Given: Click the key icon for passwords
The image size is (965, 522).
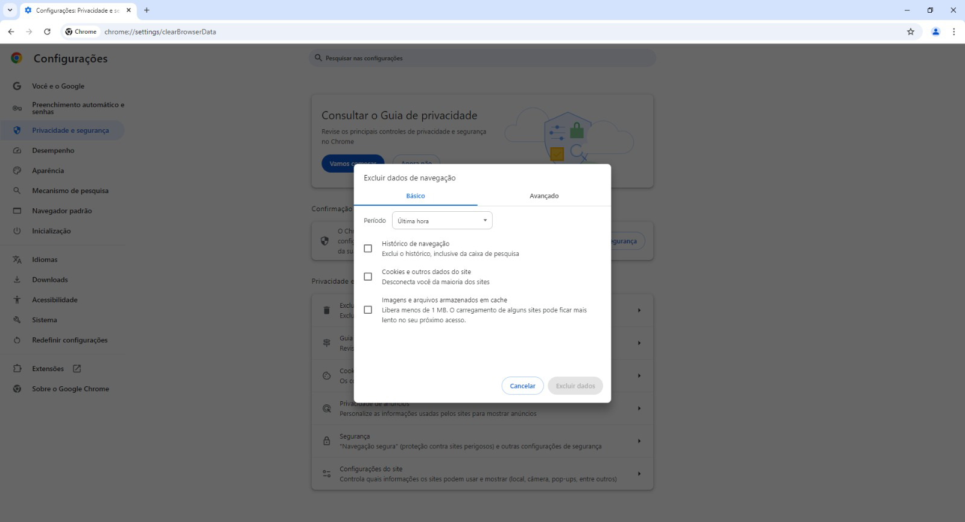Looking at the screenshot, I should coord(17,108).
